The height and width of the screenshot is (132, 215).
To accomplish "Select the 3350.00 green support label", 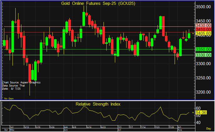I will pos(203,49).
